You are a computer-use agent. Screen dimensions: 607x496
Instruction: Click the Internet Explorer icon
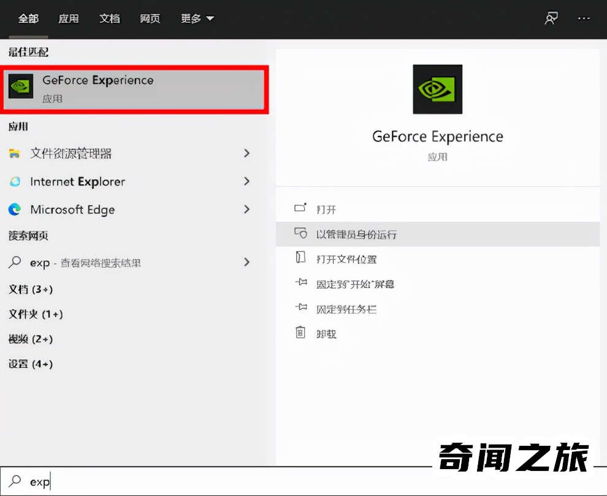[x=15, y=181]
